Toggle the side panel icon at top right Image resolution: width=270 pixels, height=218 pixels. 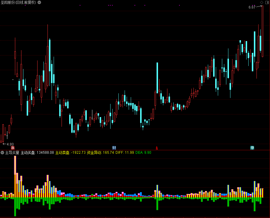click(x=267, y=2)
